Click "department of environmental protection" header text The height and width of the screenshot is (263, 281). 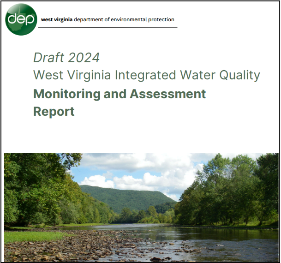pos(124,20)
